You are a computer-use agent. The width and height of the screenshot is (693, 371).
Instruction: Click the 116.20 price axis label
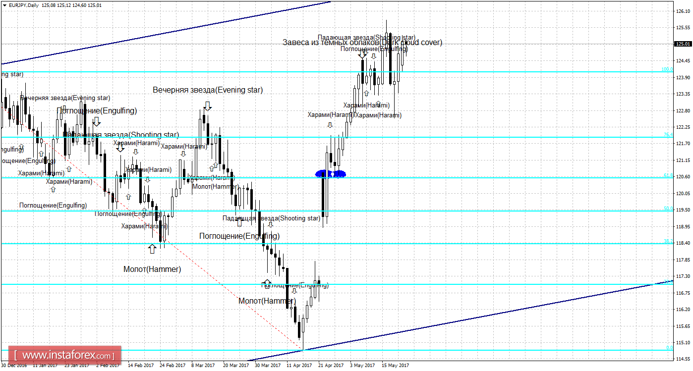tap(683, 310)
